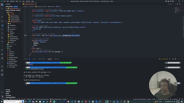The width and height of the screenshot is (184, 103).
Task: Open tailwind.config.js in explorer
Action: tap(13, 65)
